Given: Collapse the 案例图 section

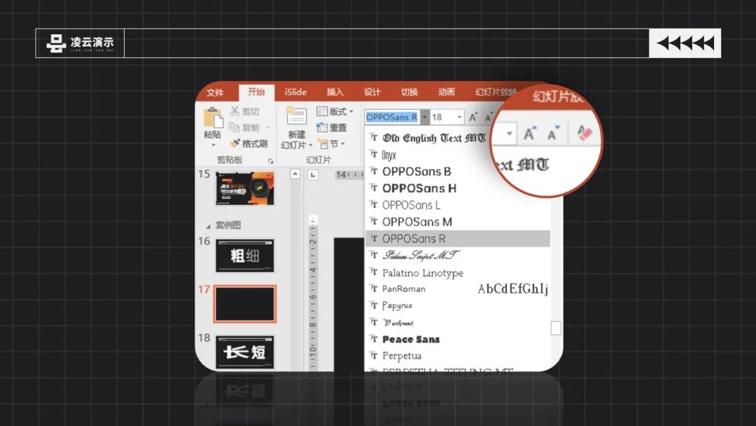Looking at the screenshot, I should [209, 226].
